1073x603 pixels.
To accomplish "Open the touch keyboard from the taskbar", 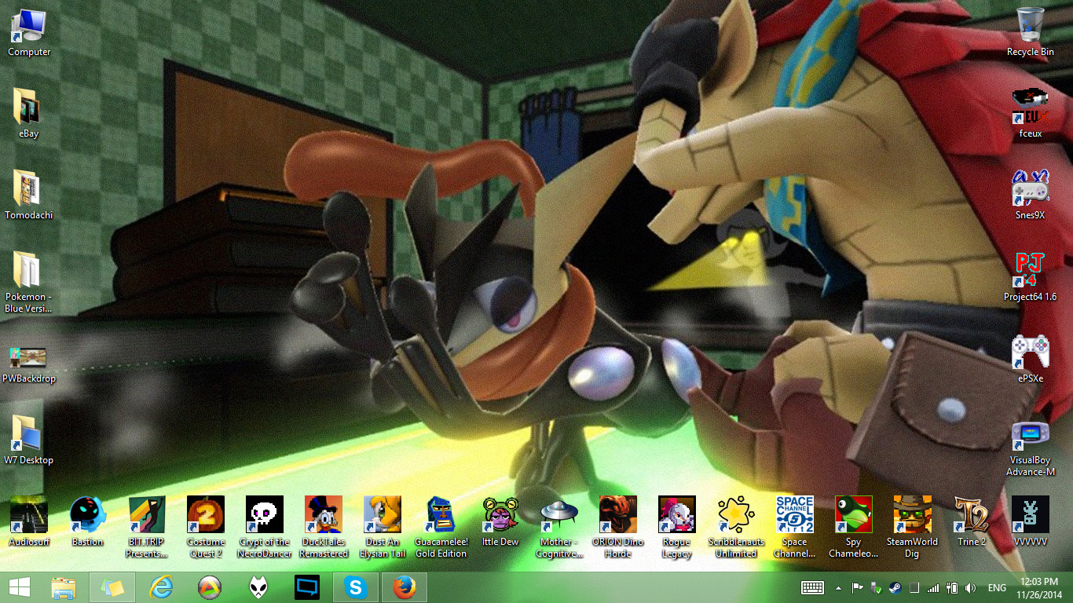I will click(812, 587).
